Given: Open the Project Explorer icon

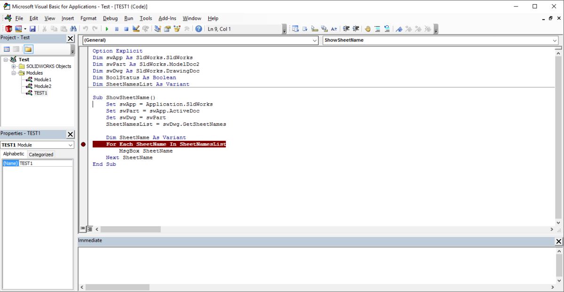Looking at the screenshot, I should tap(157, 29).
